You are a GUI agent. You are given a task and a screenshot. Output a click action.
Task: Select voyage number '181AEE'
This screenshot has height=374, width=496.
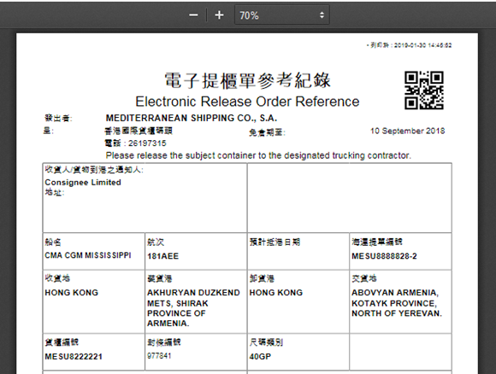point(162,256)
